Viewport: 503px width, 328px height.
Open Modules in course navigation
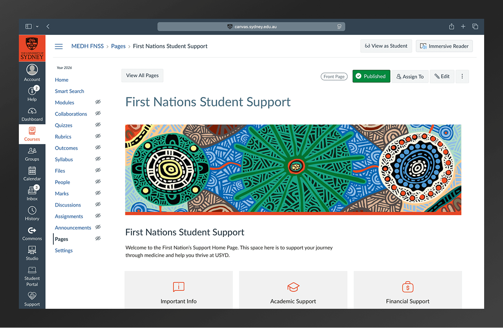click(x=64, y=102)
